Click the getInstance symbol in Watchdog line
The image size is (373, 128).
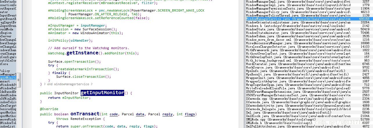tap(82, 53)
